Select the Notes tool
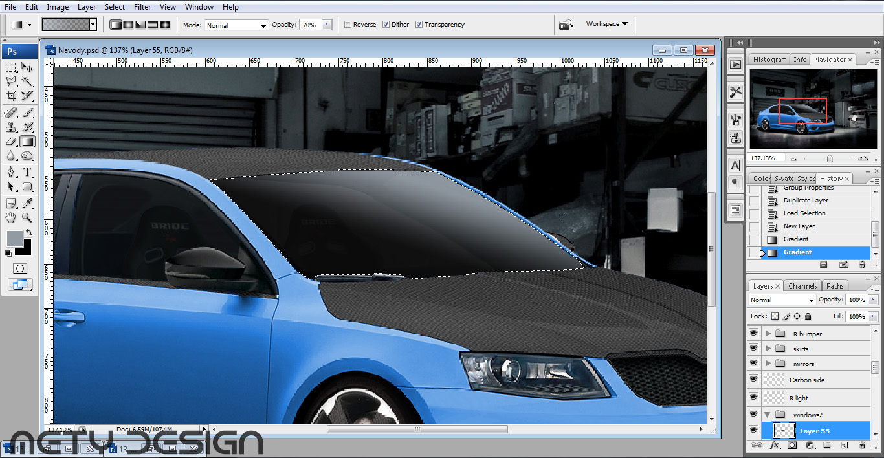 point(11,204)
